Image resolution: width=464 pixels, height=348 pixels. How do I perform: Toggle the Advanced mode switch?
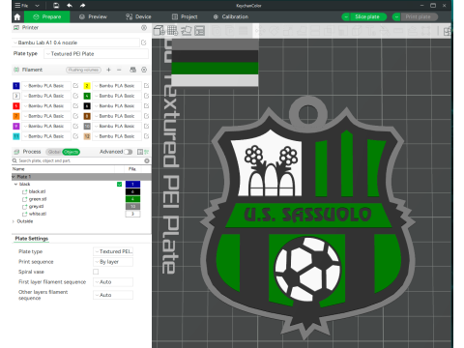pyautogui.click(x=129, y=152)
